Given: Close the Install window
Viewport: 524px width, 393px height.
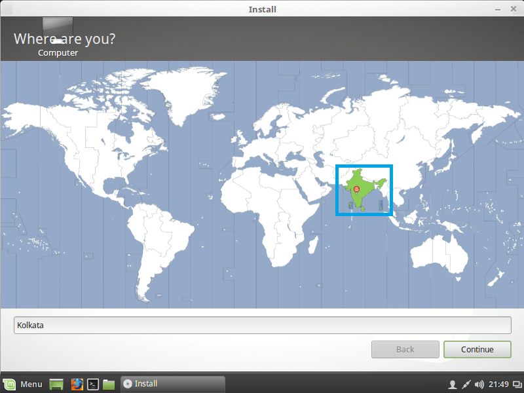Looking at the screenshot, I should (x=514, y=9).
